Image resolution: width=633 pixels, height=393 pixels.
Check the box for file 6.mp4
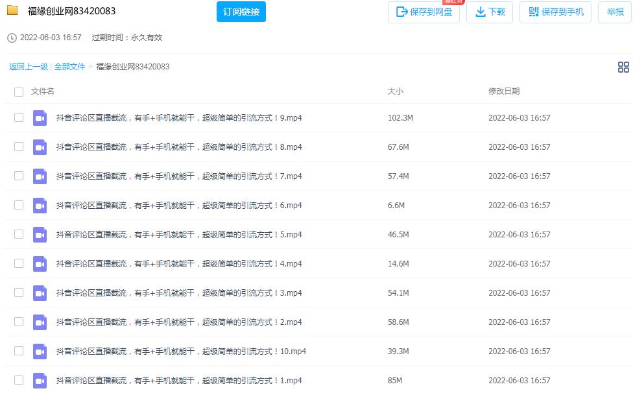19,205
